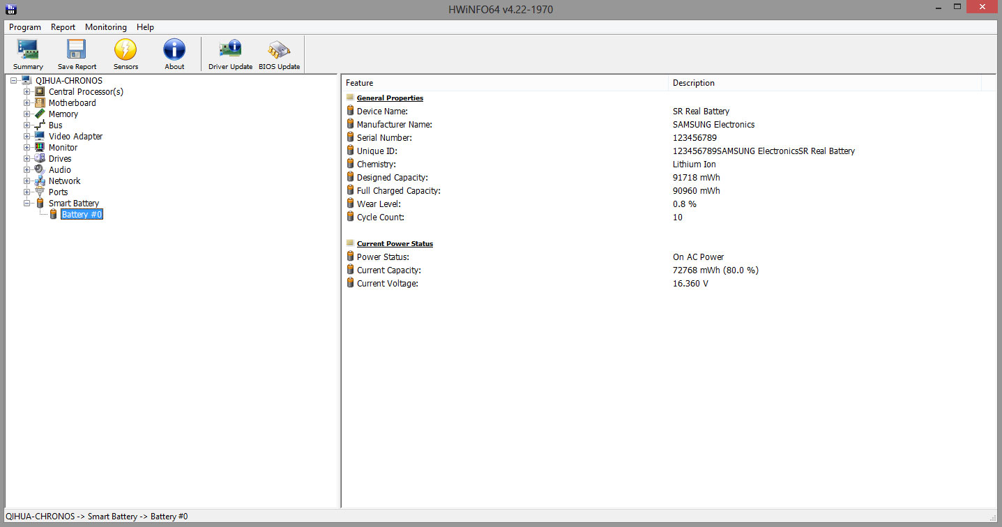Open the Report menu

point(63,27)
